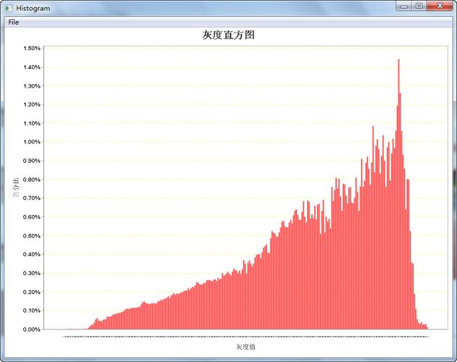Open the File menu
This screenshot has height=362, width=457.
[14, 22]
